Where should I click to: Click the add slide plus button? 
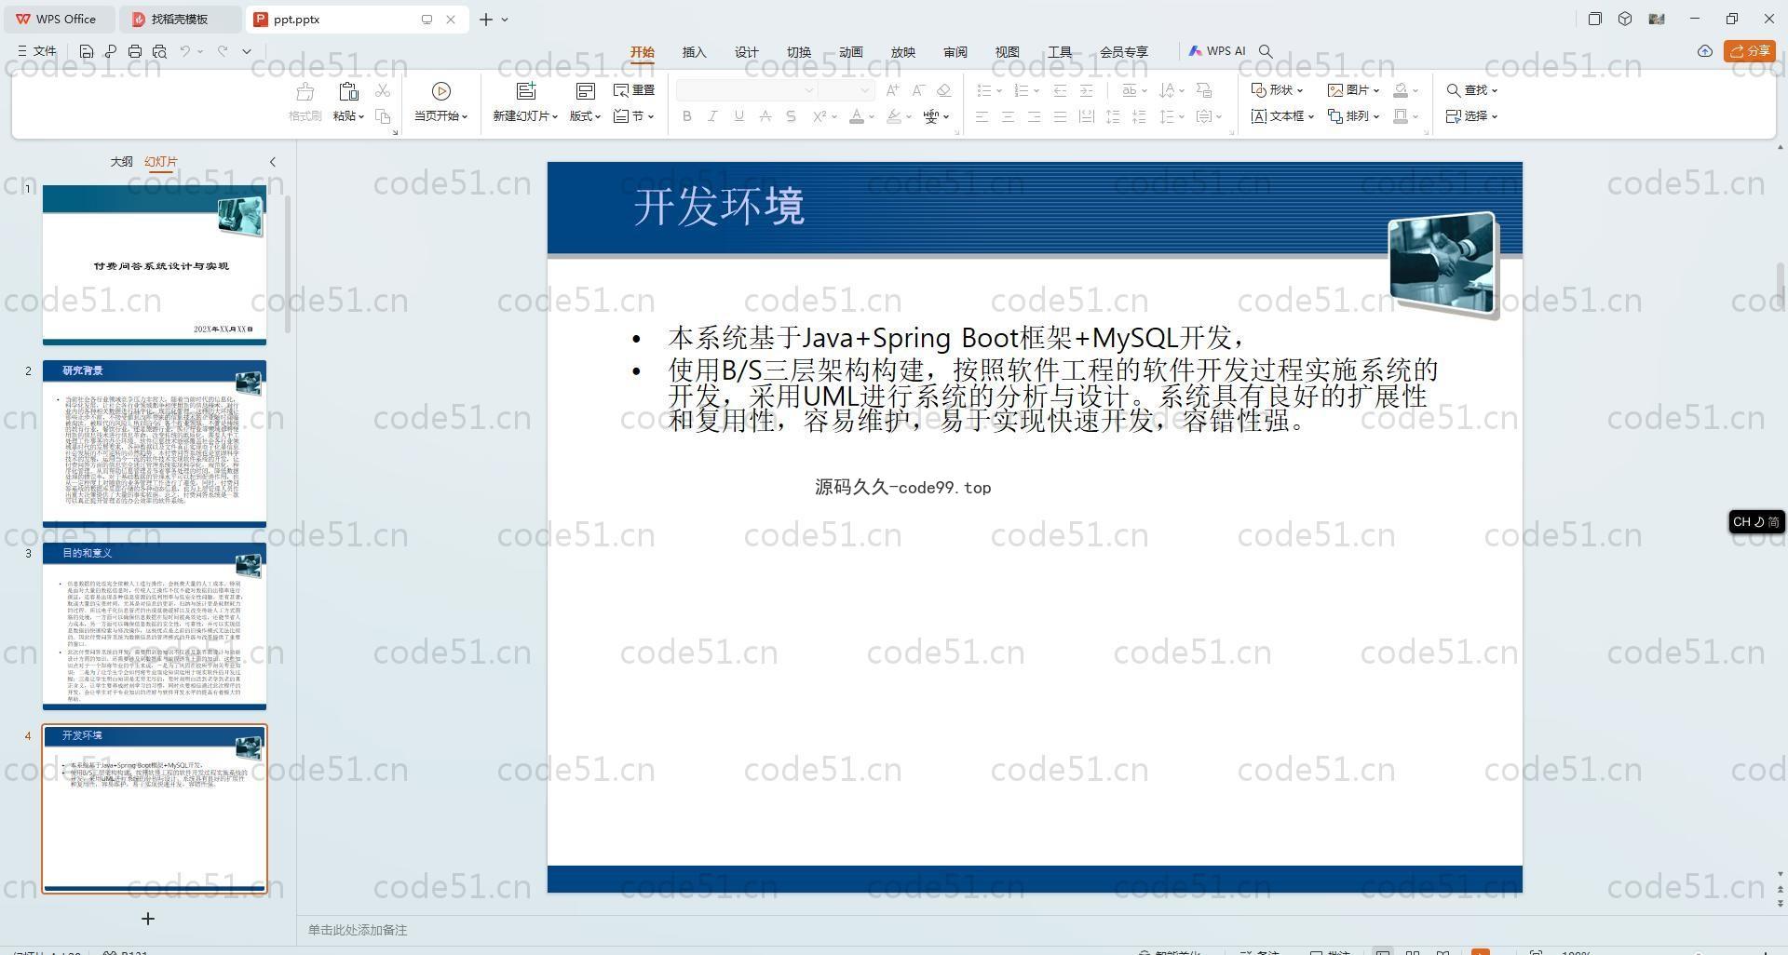click(147, 919)
